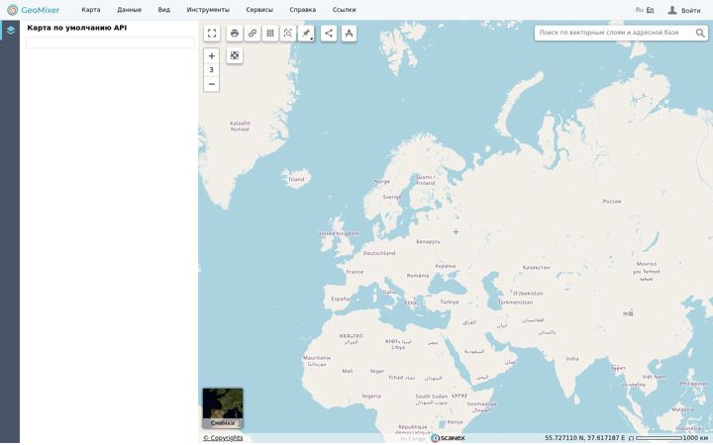
Task: Click the search magnifier icon
Action: (700, 33)
